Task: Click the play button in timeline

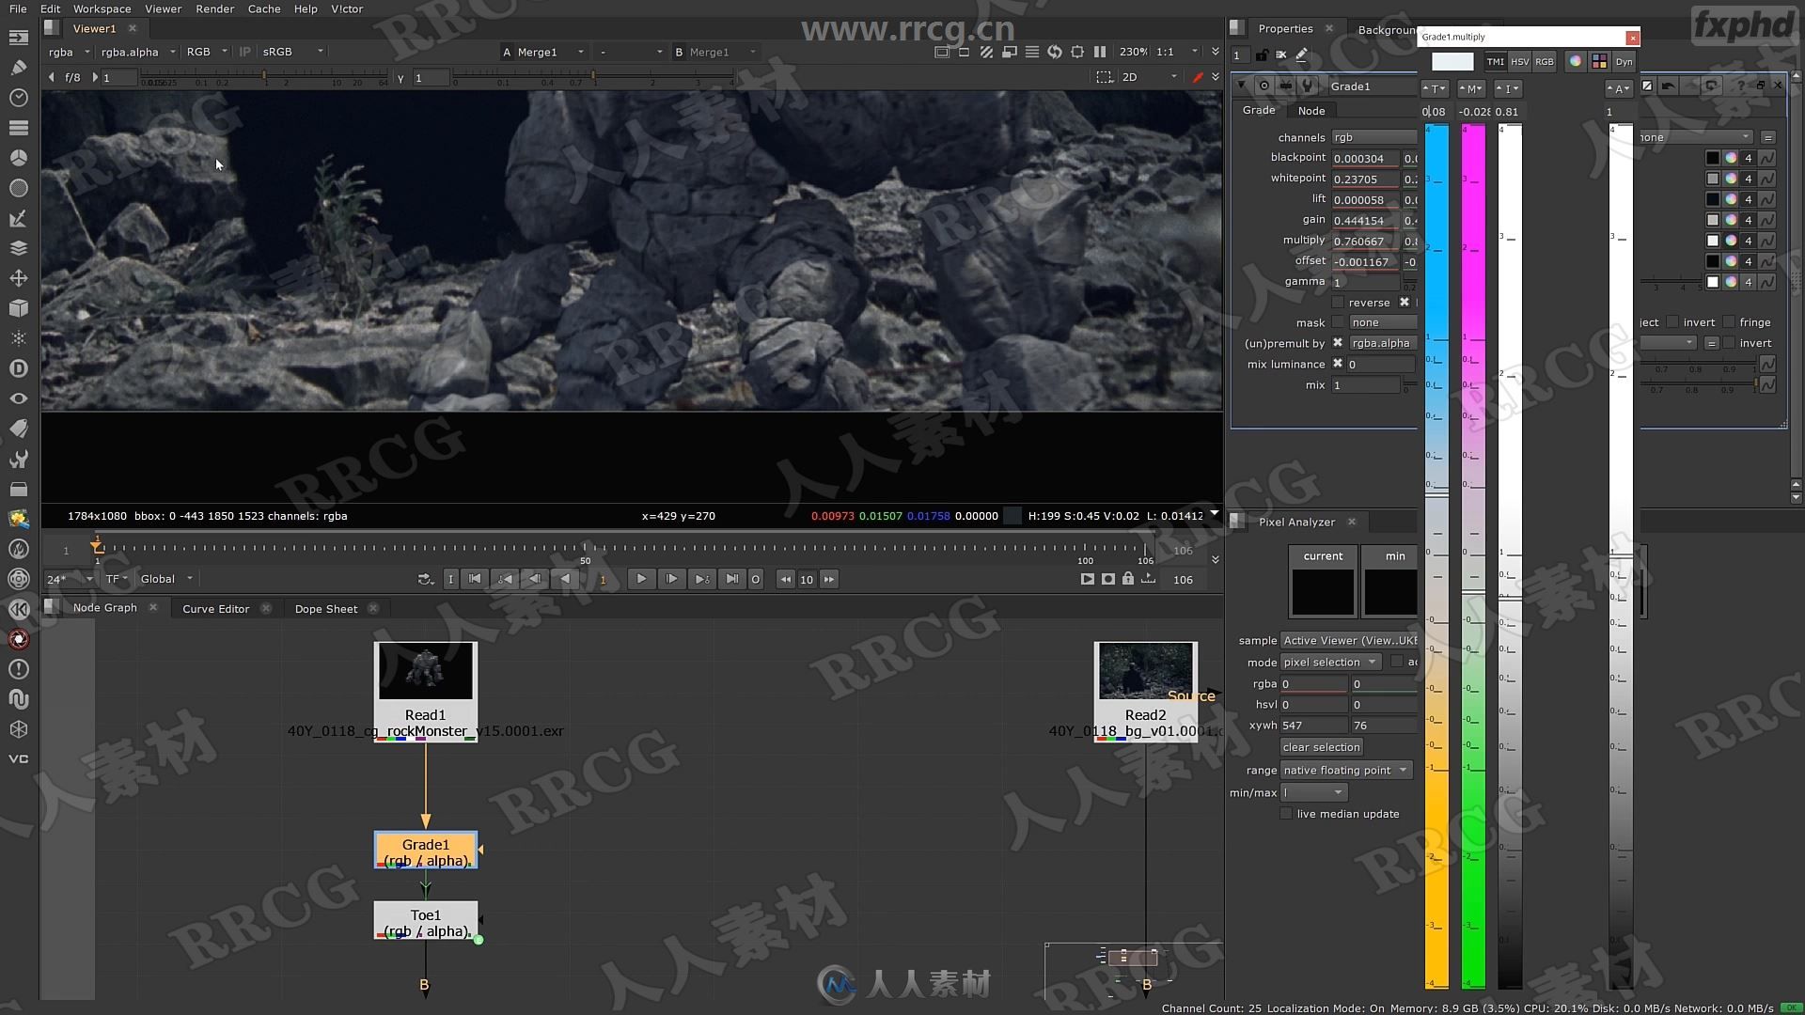Action: 641,579
